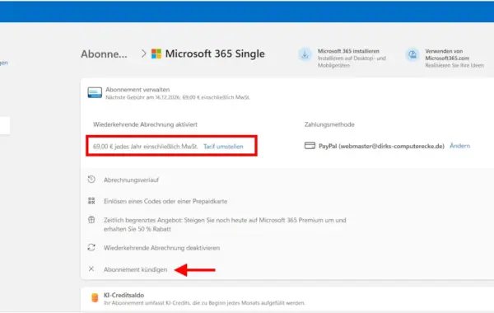Click the Microsoft 365 install download icon
Screen dimensions: 494x313
click(x=305, y=55)
